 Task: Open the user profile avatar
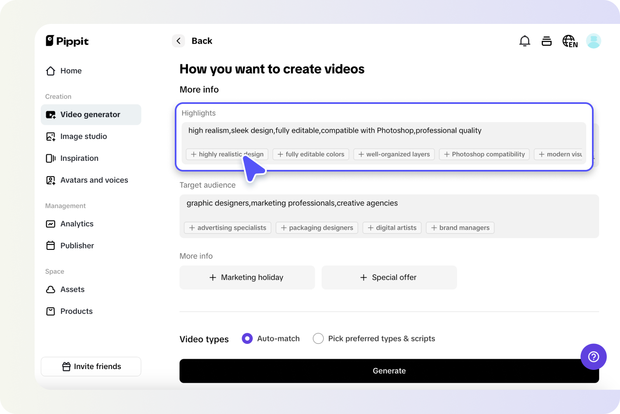[593, 41]
